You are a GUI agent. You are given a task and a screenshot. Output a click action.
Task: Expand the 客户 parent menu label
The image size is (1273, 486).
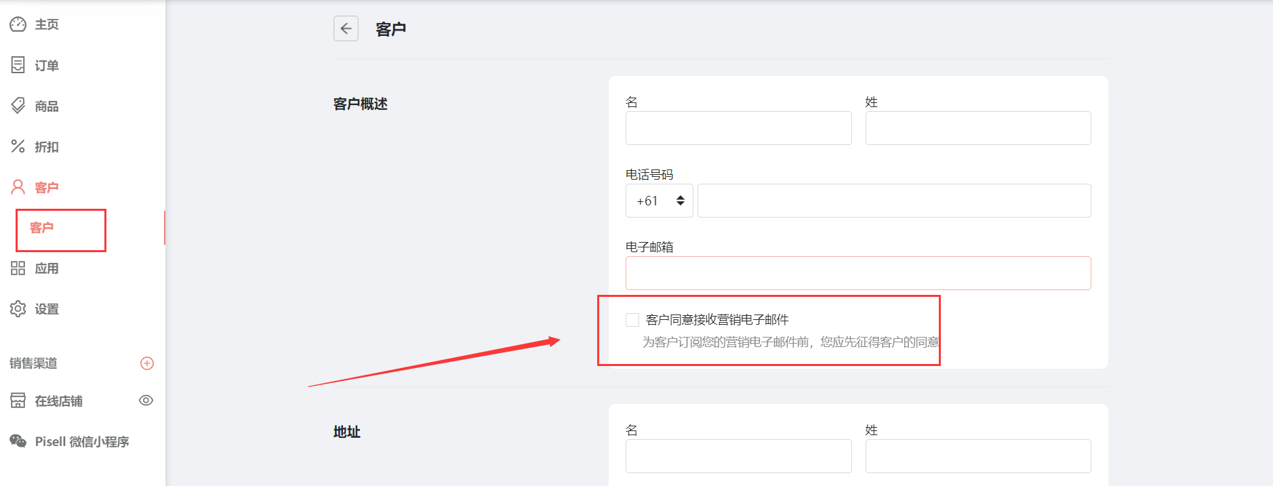[47, 187]
